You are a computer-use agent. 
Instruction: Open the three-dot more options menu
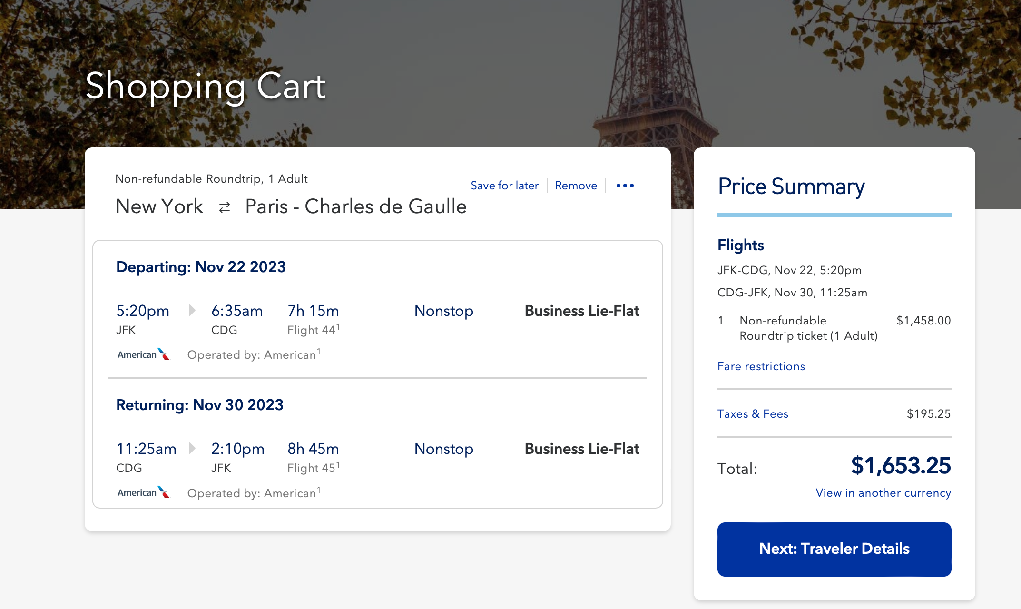[x=625, y=186]
